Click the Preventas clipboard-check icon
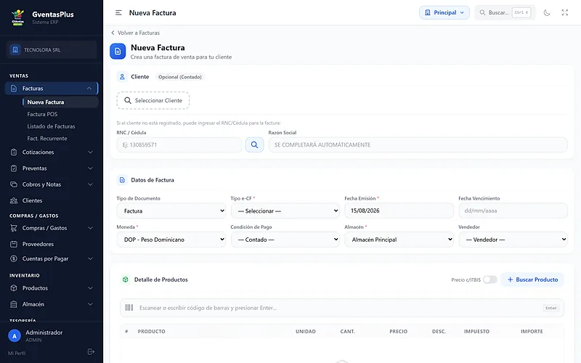The width and height of the screenshot is (581, 363). pos(14,168)
